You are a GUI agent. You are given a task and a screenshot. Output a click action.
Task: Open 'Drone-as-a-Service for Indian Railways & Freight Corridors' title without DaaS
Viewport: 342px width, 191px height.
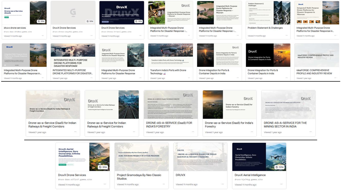coord(106,125)
